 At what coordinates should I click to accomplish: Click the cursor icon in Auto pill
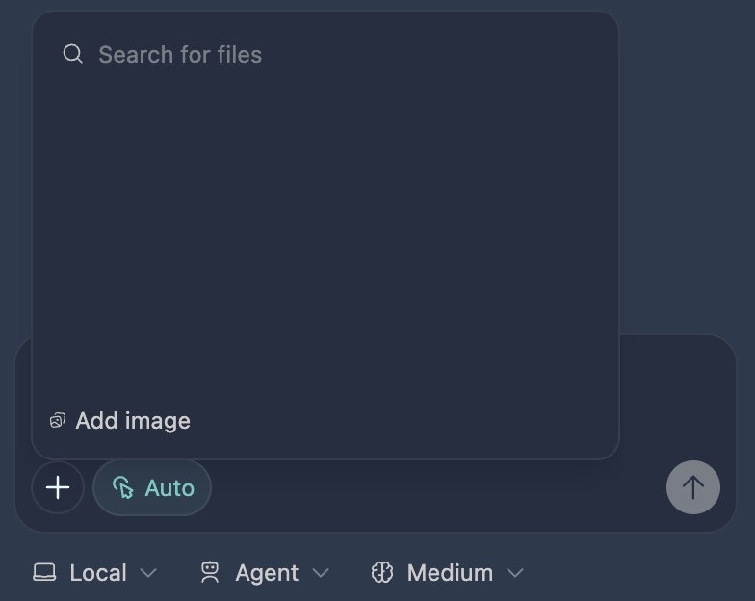[123, 487]
